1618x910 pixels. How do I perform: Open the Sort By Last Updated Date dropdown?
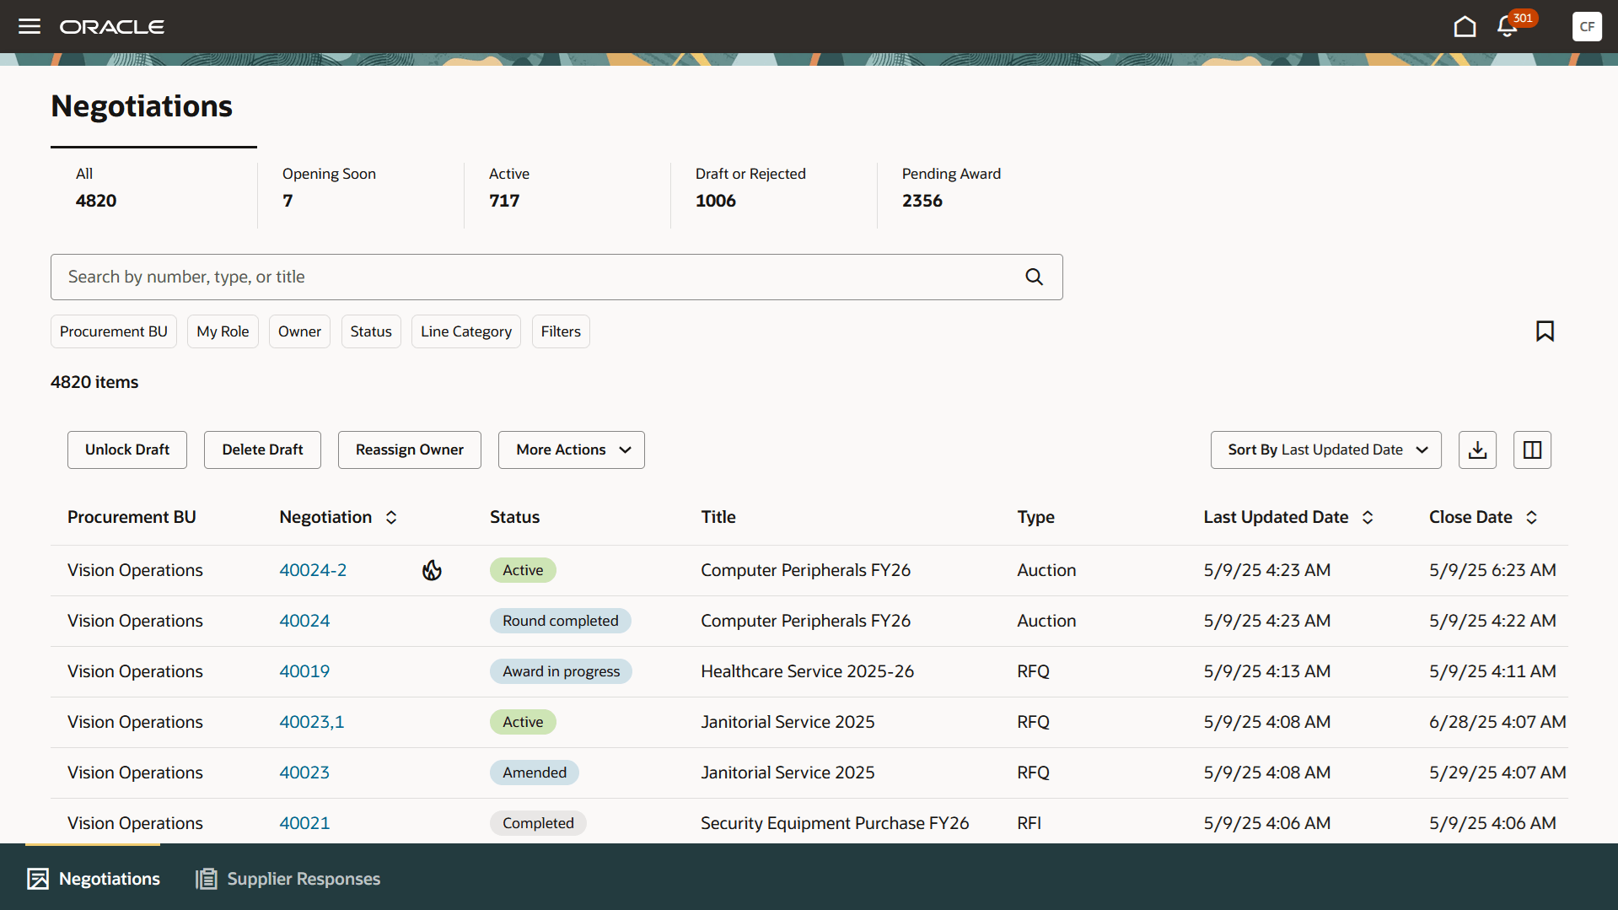click(1325, 450)
